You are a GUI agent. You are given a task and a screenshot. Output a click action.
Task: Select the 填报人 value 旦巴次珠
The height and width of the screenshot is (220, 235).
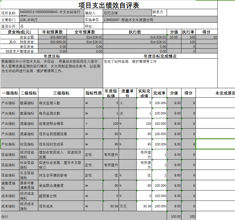pos(127,13)
